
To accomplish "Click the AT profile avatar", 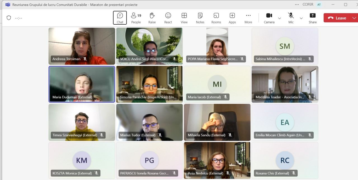I will coord(319,4).
